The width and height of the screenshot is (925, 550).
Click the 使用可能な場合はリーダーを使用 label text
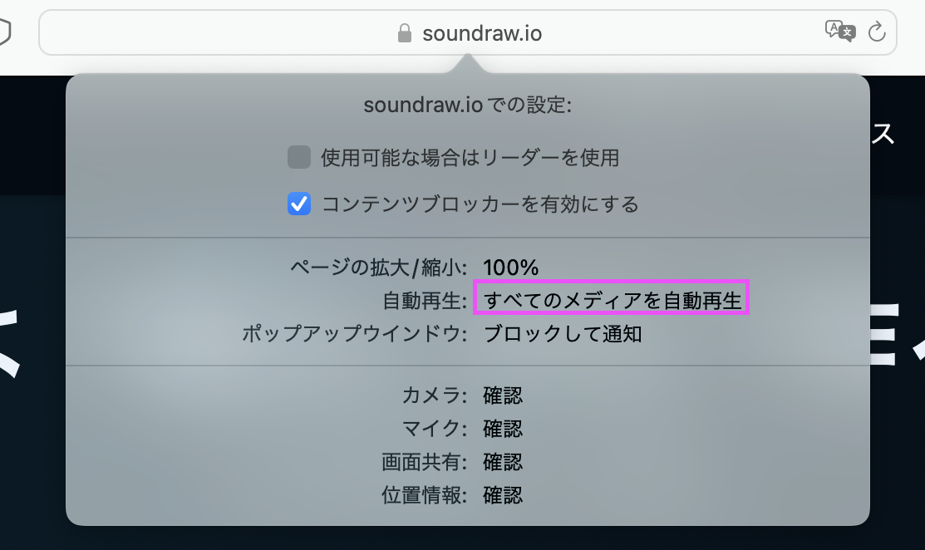click(470, 158)
